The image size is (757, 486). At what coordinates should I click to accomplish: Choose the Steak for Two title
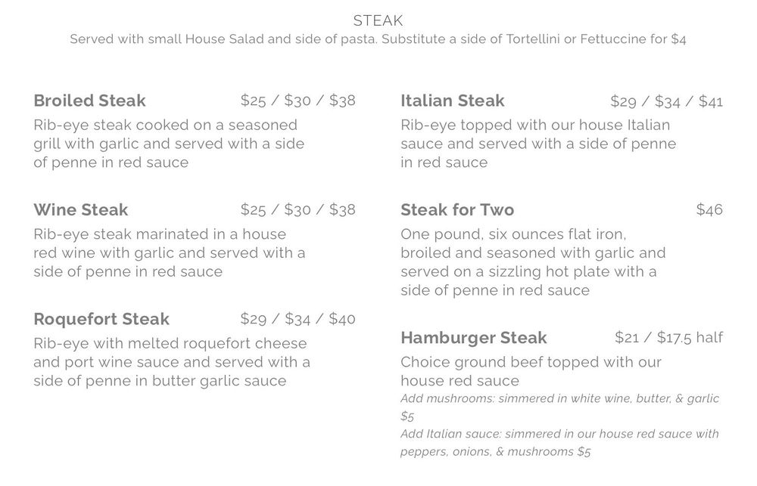(x=456, y=209)
